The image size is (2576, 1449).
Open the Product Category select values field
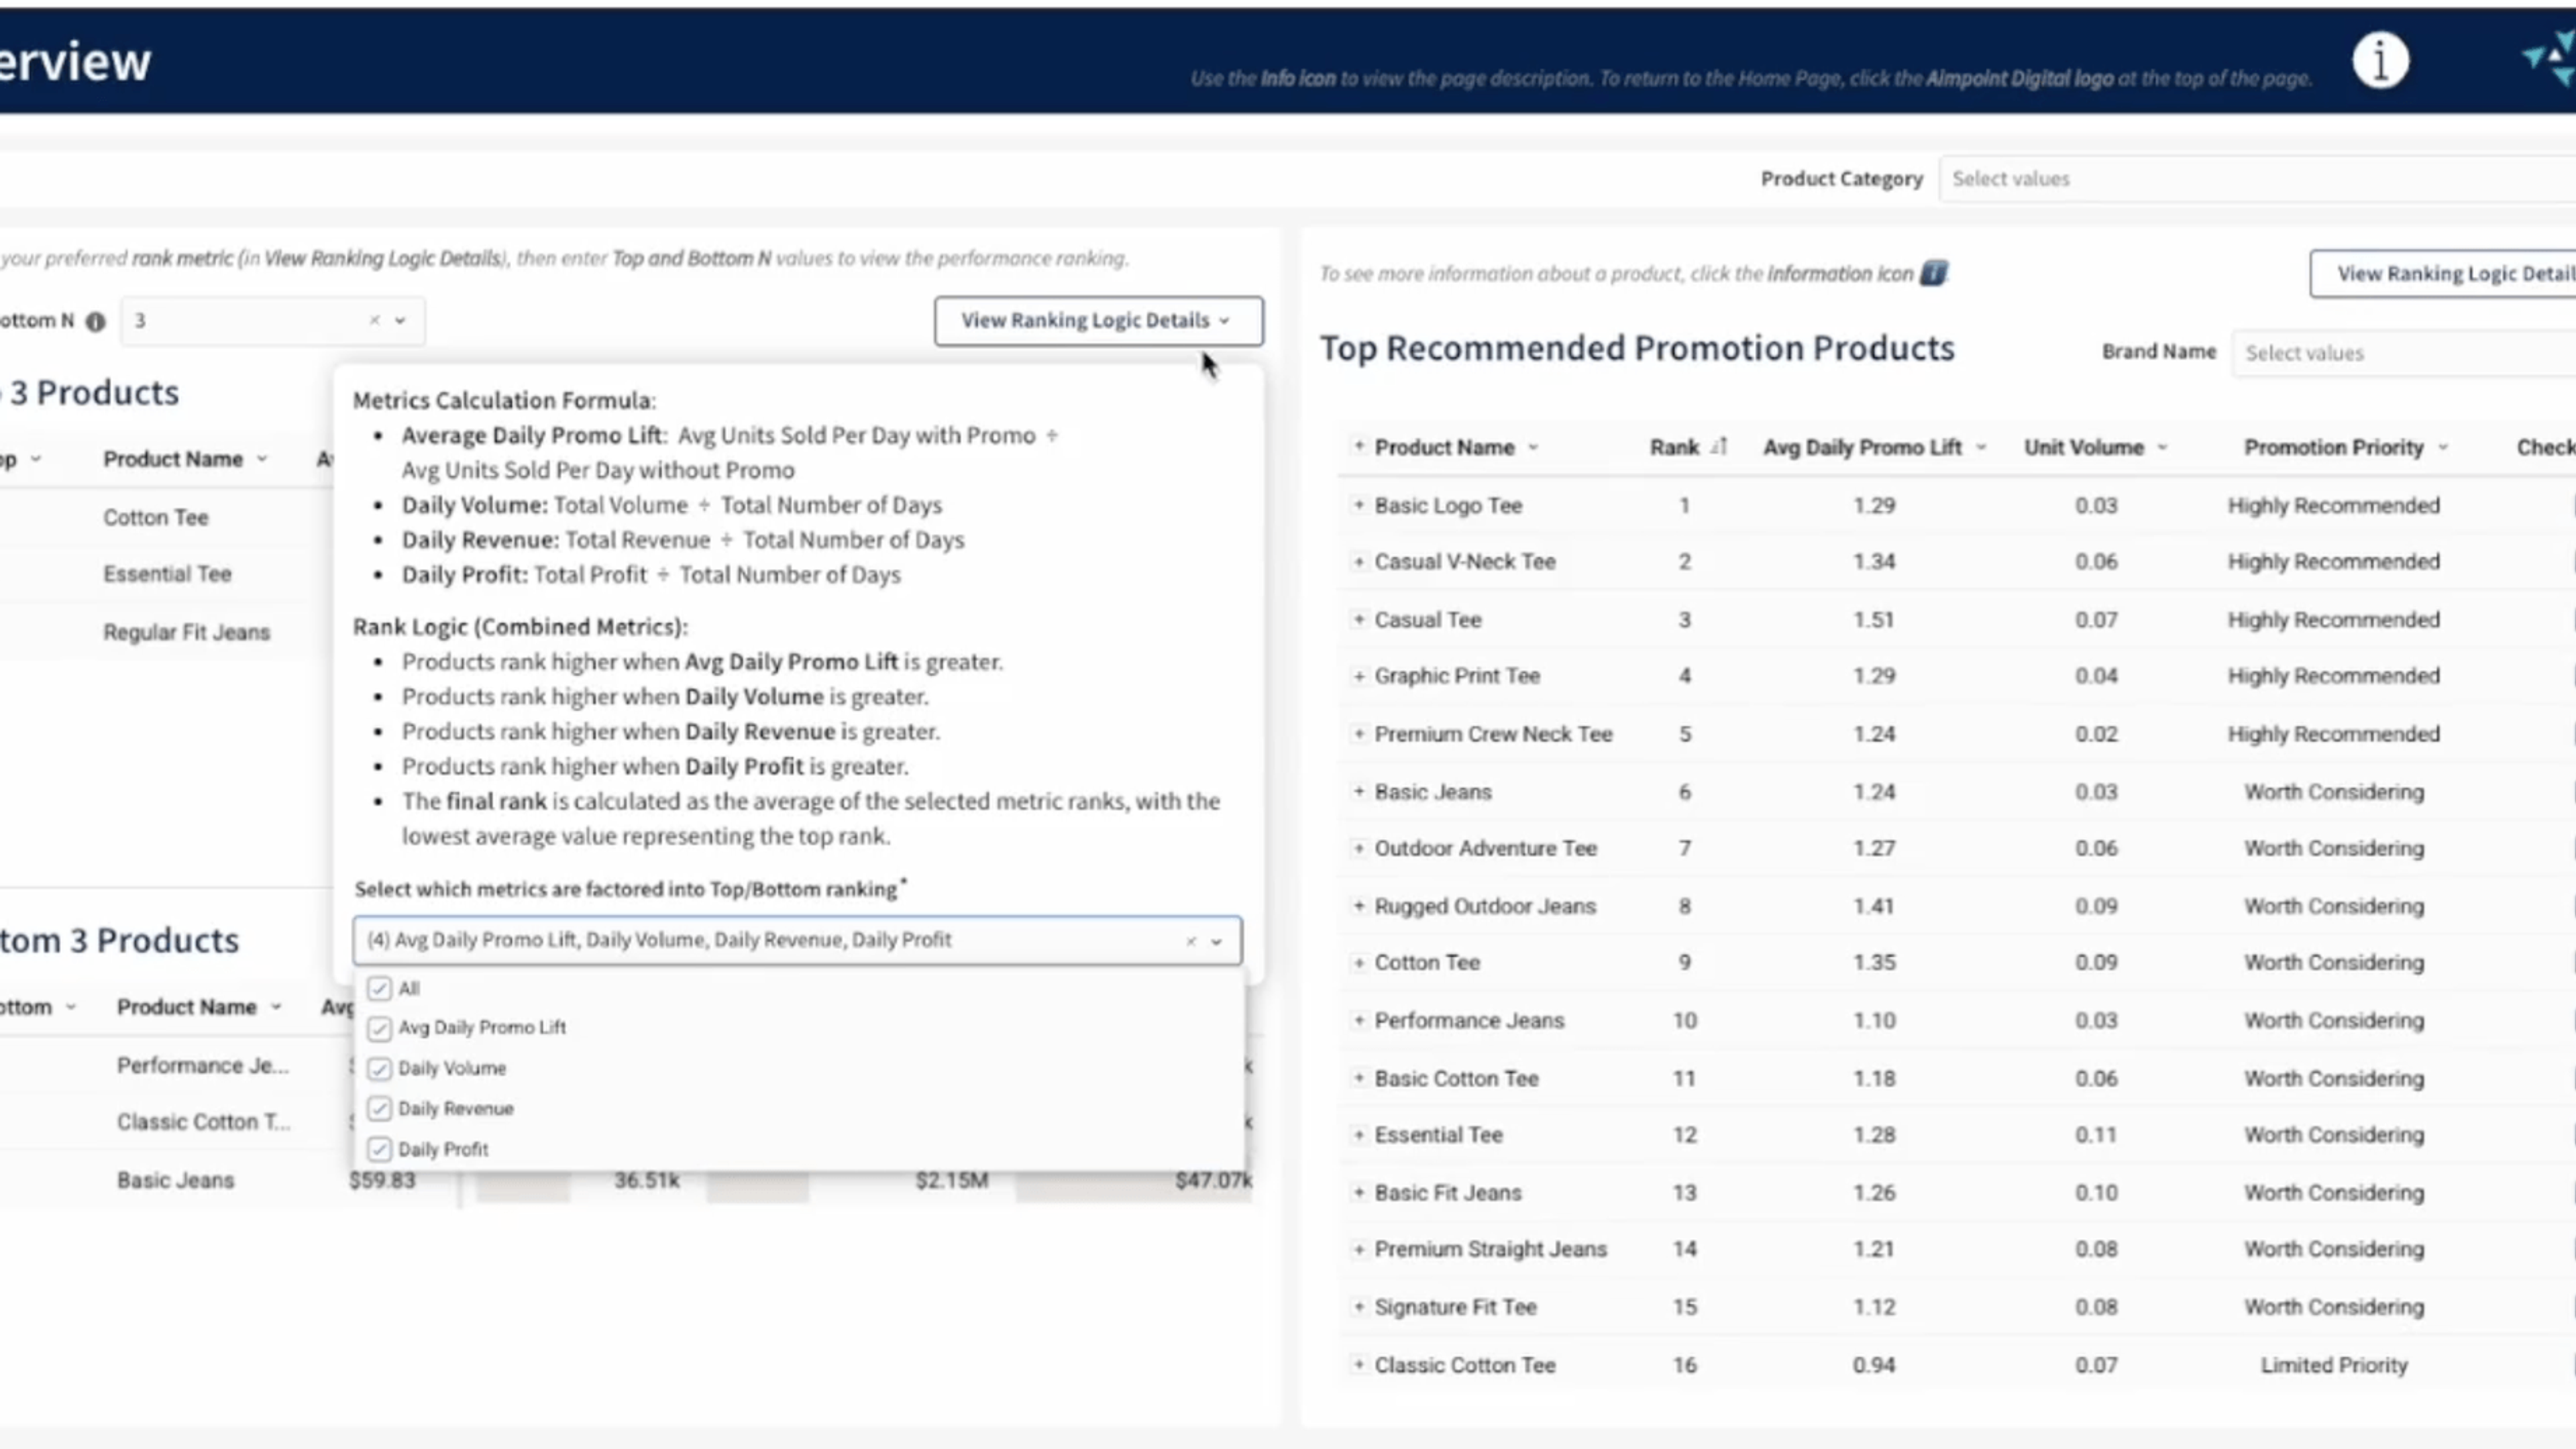coord(2257,179)
